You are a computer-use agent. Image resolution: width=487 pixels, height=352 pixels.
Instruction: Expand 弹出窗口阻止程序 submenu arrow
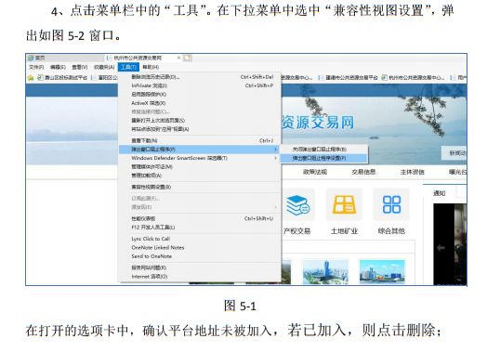275,150
